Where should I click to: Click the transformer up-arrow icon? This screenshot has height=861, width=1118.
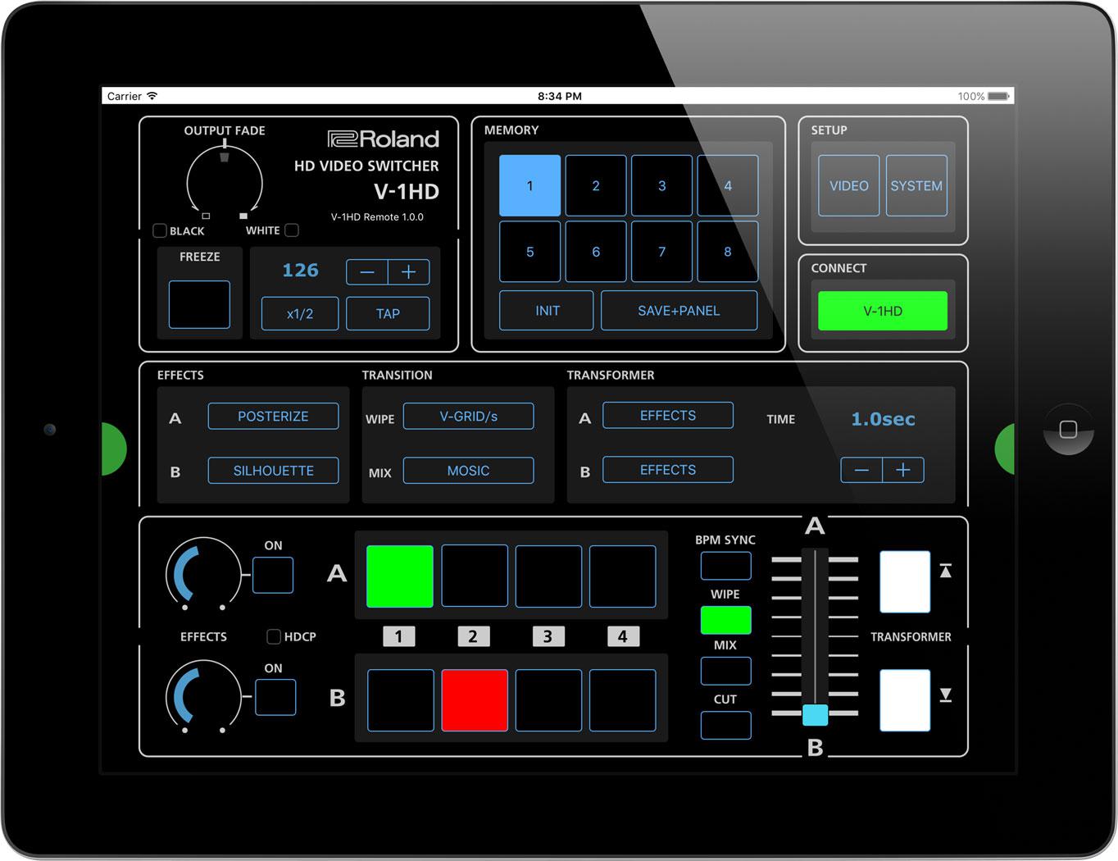pyautogui.click(x=946, y=571)
